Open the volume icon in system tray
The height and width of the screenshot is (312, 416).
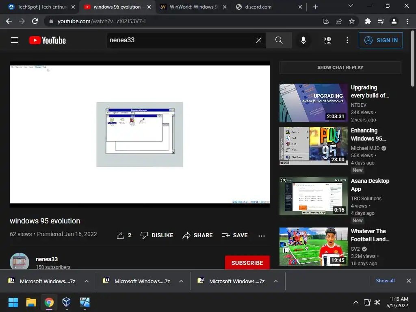click(377, 302)
